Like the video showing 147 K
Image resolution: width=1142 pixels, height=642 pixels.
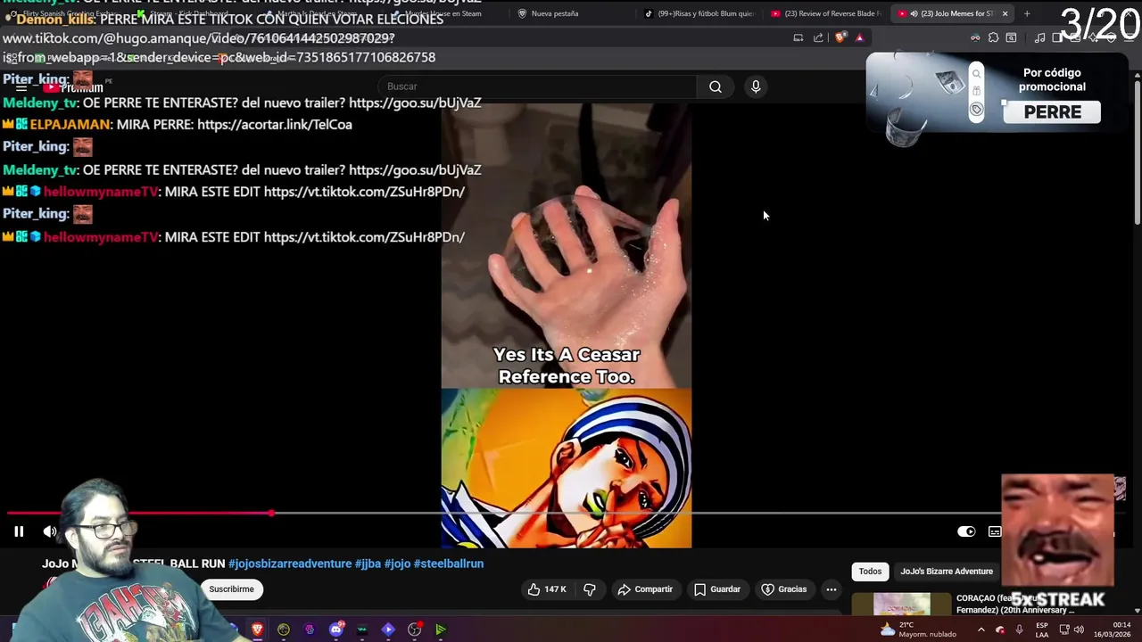coord(546,589)
